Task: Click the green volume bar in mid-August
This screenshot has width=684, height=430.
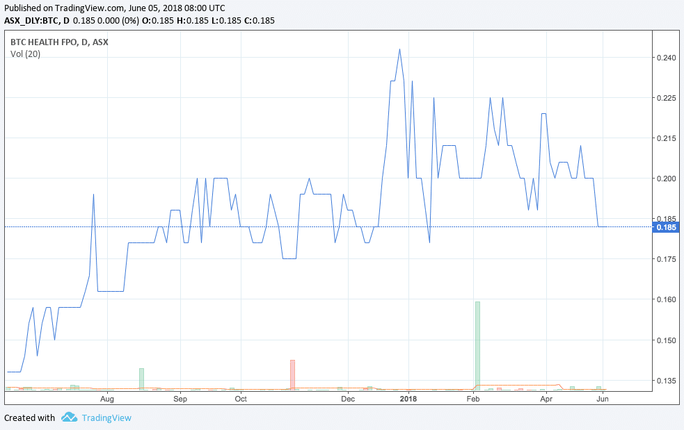Action: 141,378
